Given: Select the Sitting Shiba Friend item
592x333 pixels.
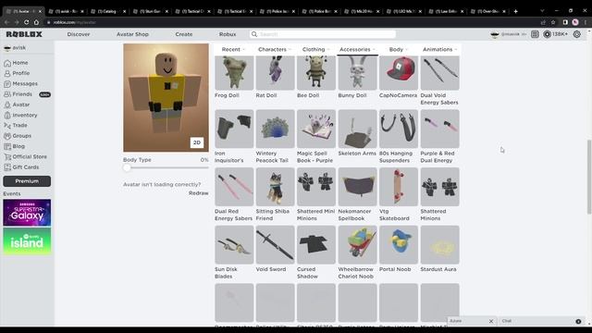Looking at the screenshot, I should click(x=276, y=194).
